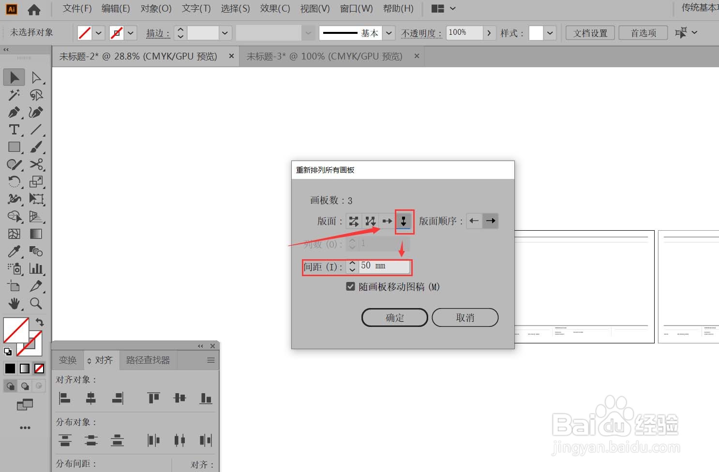The image size is (719, 472).
Task: Select the Pen tool
Action: click(14, 112)
